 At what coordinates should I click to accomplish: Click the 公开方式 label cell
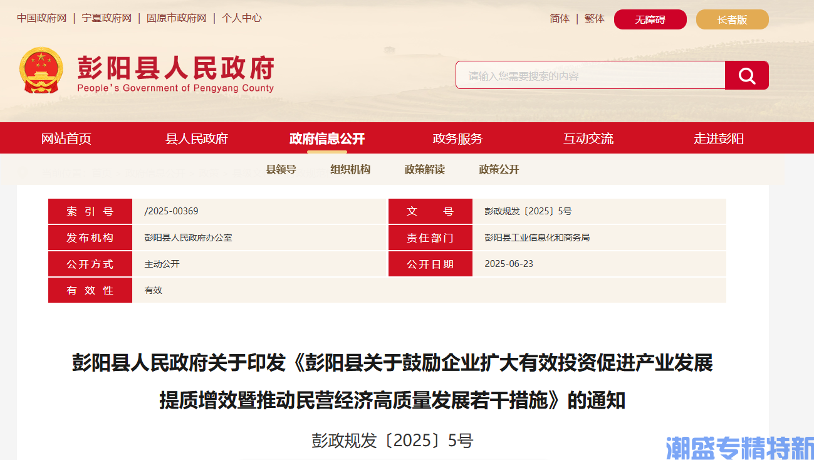[90, 264]
